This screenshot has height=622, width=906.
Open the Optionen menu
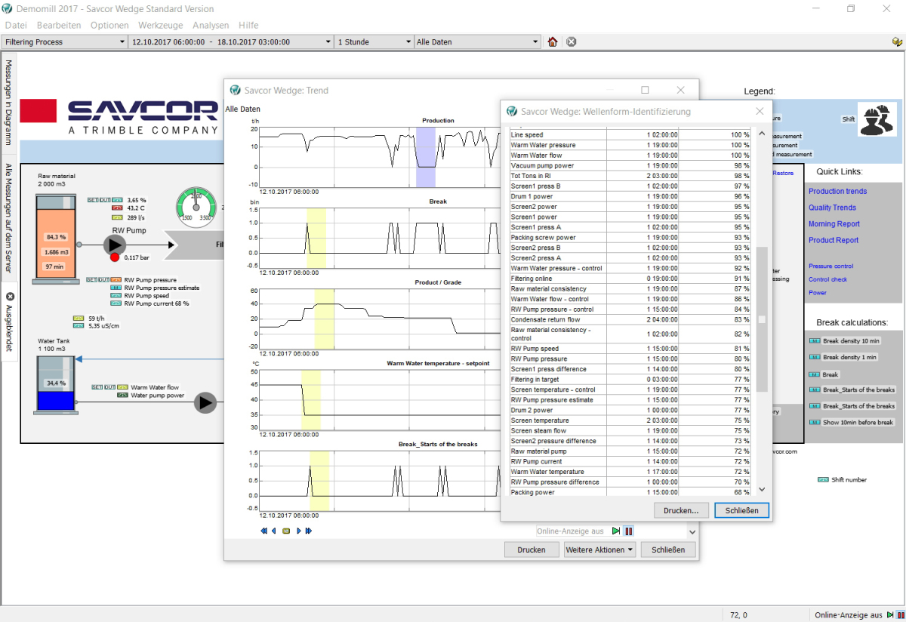109,25
